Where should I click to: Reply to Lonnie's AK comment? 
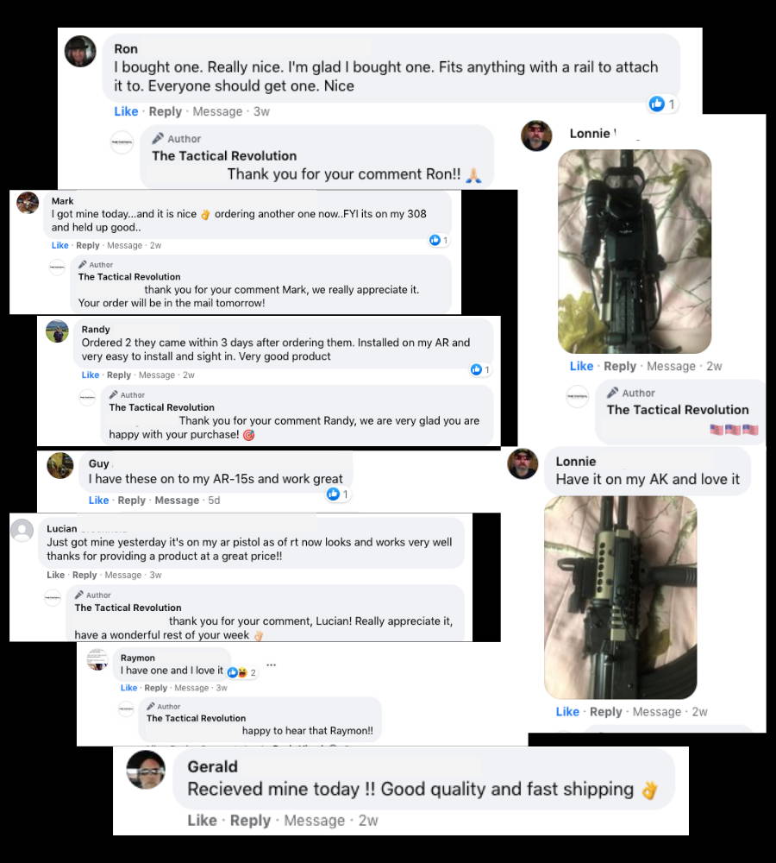605,712
